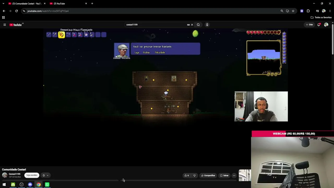Switch to the Comunidade Cestari tab
This screenshot has width=334, height=188.
[25, 4]
